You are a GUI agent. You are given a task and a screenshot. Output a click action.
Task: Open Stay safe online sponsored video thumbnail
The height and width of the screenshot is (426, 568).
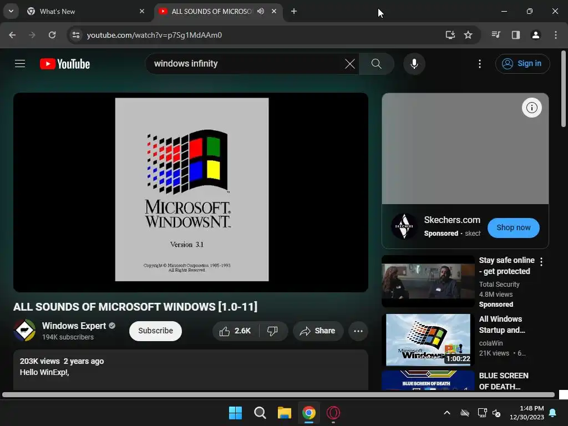[428, 281]
